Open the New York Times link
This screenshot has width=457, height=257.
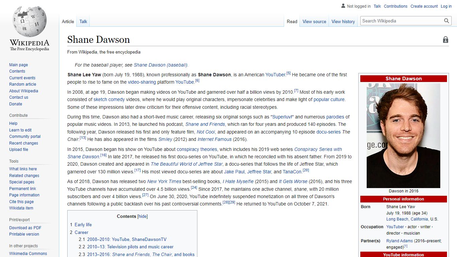(164, 181)
